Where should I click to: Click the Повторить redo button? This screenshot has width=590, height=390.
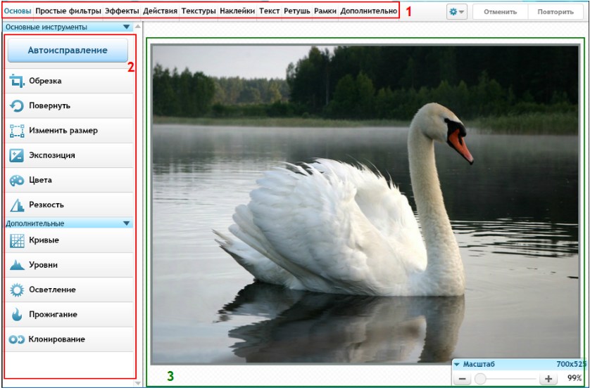556,12
